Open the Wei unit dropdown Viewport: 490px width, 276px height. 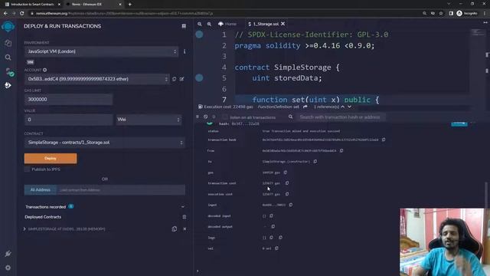click(x=149, y=120)
